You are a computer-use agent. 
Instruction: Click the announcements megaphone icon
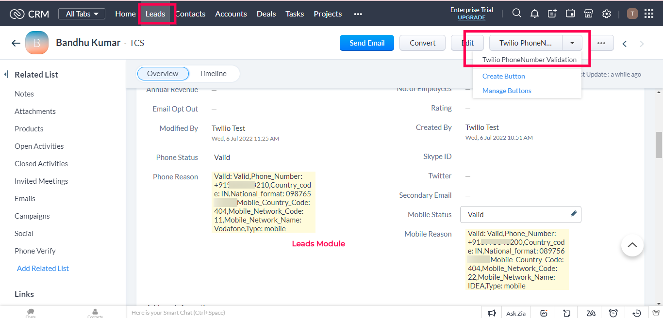[x=492, y=313]
